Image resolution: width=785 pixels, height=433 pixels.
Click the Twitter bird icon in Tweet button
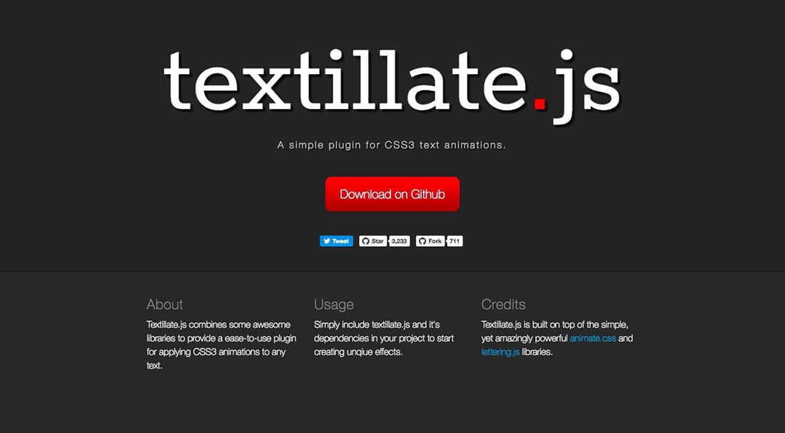point(326,241)
